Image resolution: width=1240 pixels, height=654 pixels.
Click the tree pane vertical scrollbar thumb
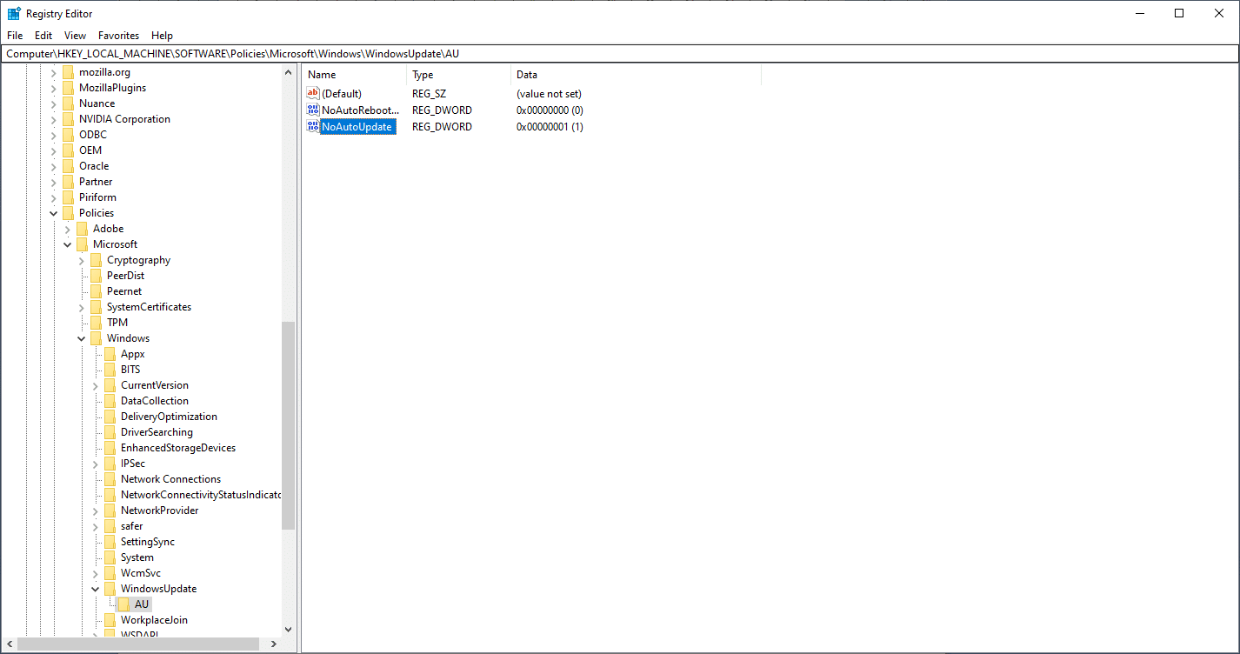(x=289, y=426)
